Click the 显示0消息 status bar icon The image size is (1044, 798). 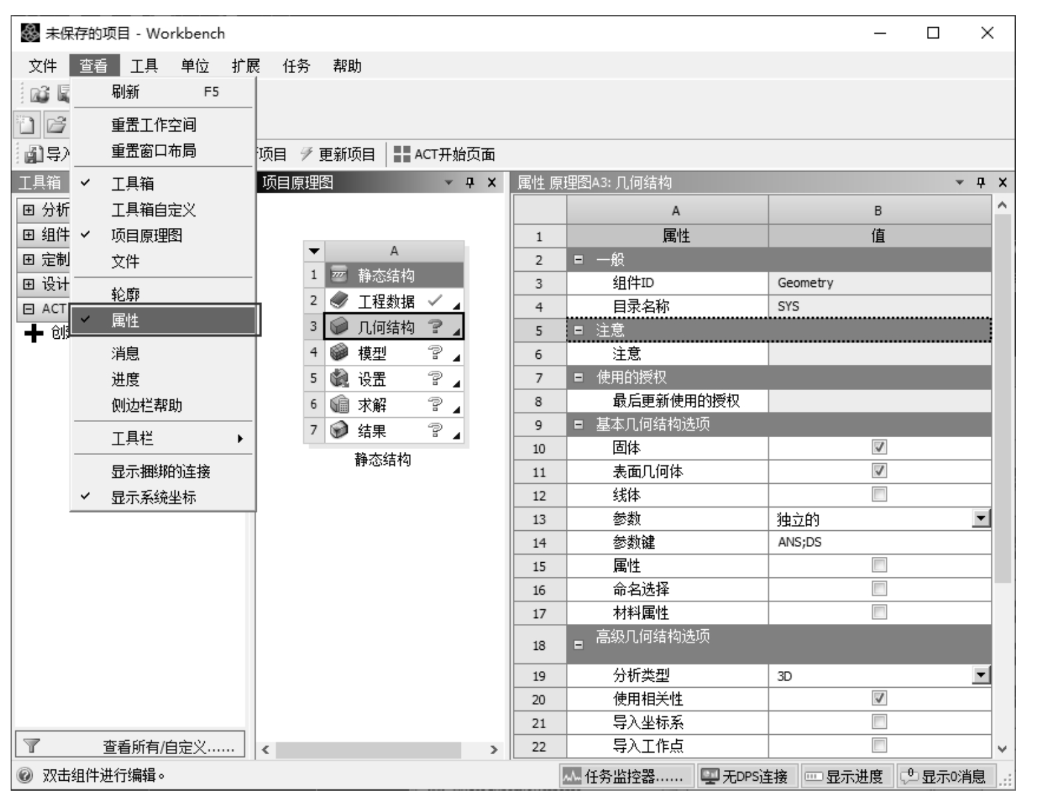[909, 775]
